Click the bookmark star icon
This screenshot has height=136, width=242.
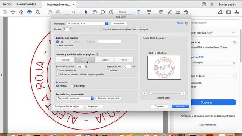13,12
